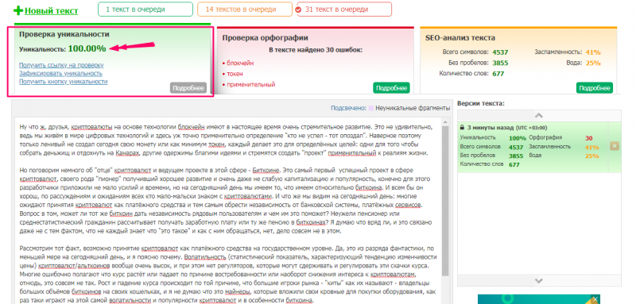Select the Проверка орфографии panel header

pyautogui.click(x=265, y=37)
